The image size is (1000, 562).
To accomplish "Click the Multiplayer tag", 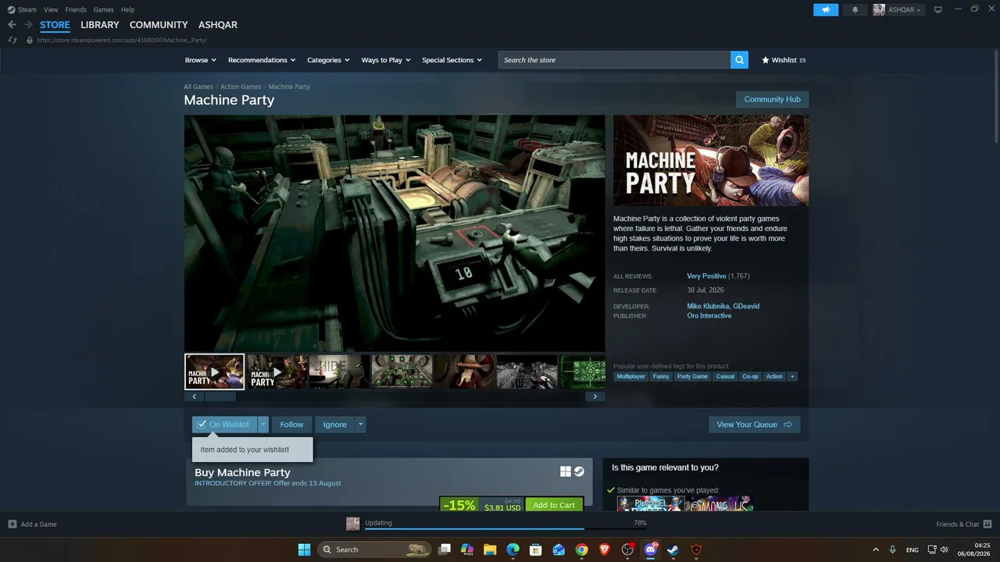I will [630, 376].
